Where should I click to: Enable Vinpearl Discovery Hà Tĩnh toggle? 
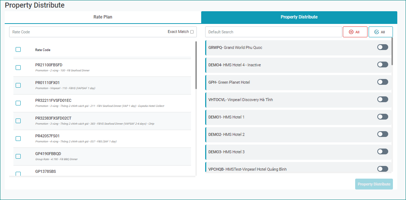pyautogui.click(x=382, y=99)
